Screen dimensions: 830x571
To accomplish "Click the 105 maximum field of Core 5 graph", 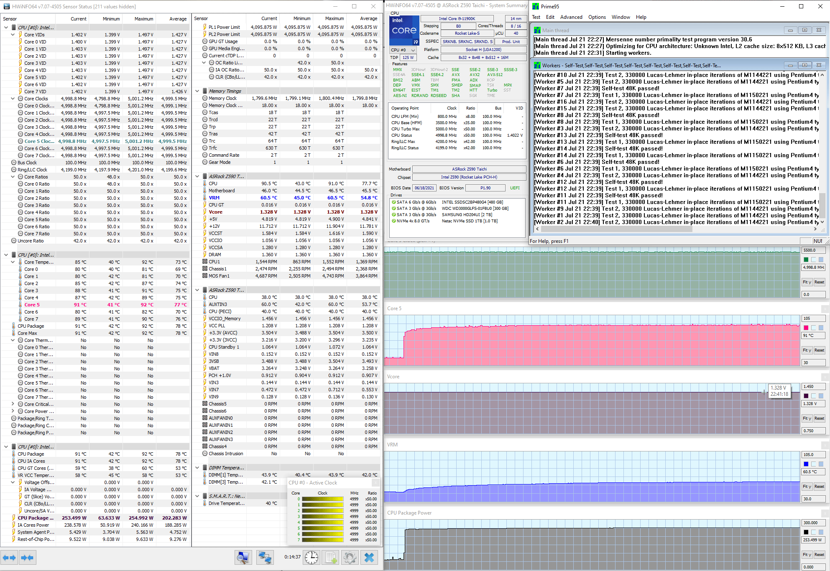I will click(813, 319).
